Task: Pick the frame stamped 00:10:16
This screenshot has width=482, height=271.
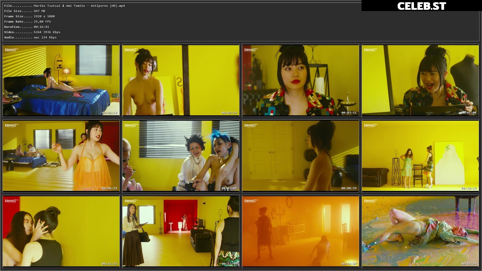Action: point(420,156)
